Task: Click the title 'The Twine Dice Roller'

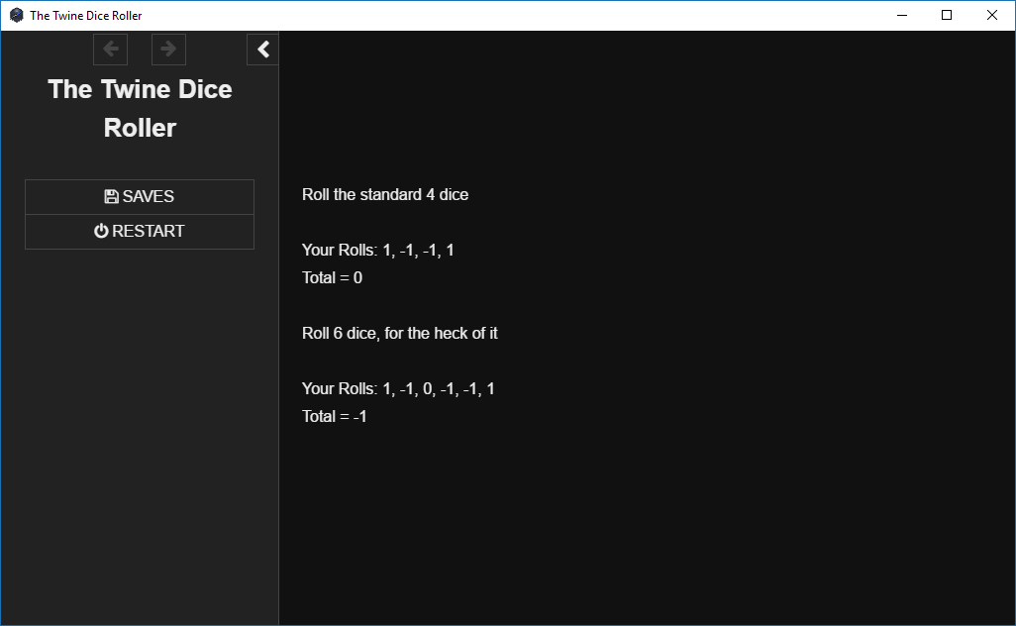Action: point(139,107)
